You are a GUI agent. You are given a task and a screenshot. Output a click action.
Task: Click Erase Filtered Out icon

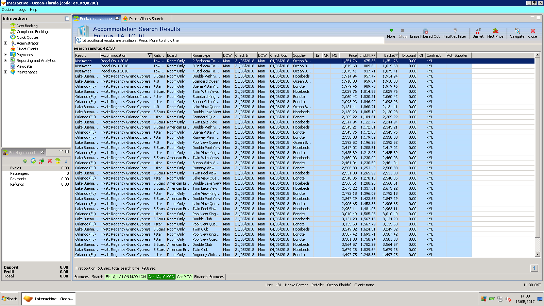point(425,31)
